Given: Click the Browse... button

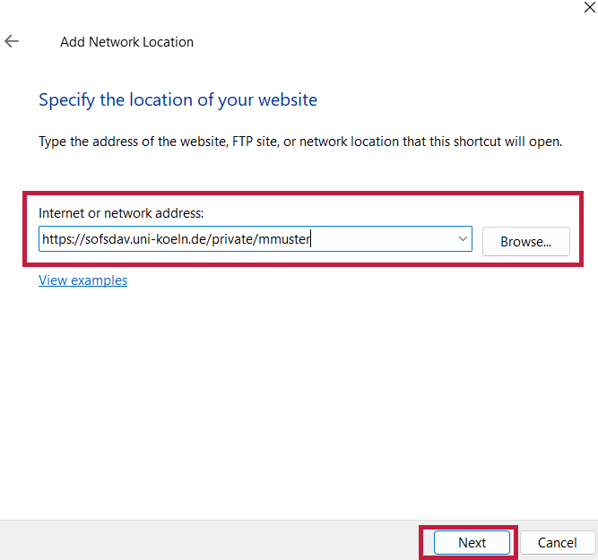Looking at the screenshot, I should (526, 242).
